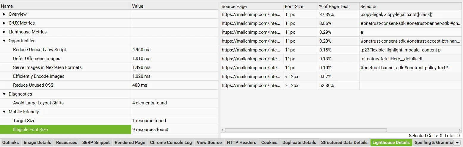Open the Structured Data Details tab
Screen dimensions: 463x147
pyautogui.click(x=344, y=143)
